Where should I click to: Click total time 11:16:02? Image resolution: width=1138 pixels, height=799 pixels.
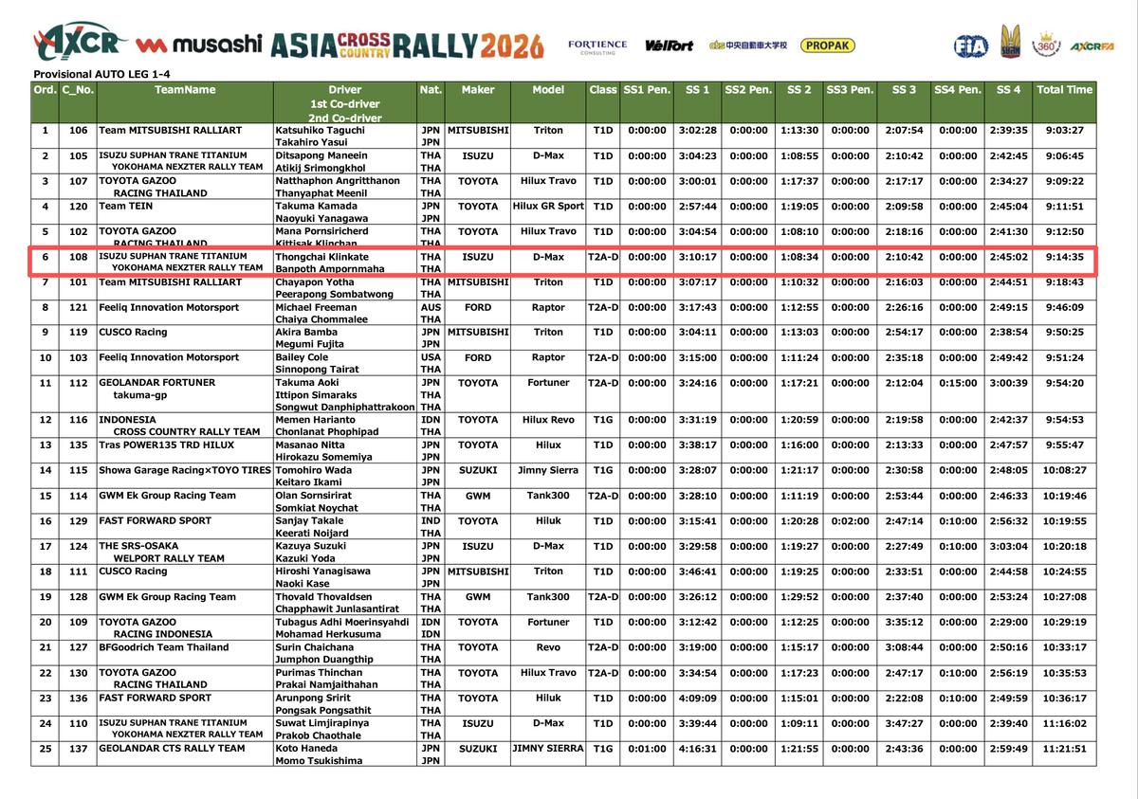point(1064,723)
